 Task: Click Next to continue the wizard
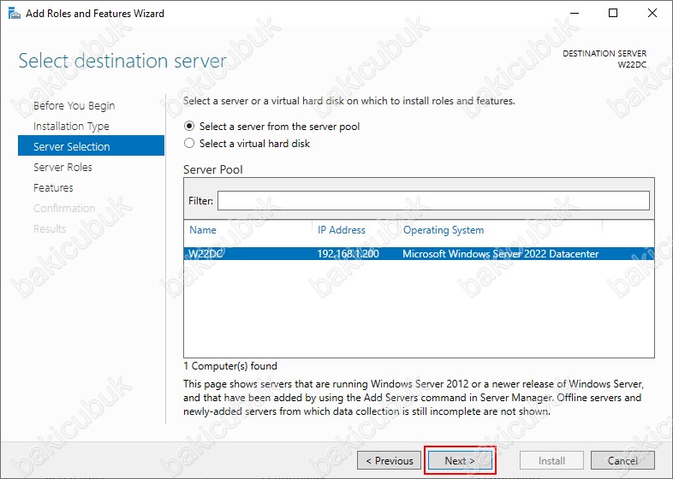coord(460,460)
